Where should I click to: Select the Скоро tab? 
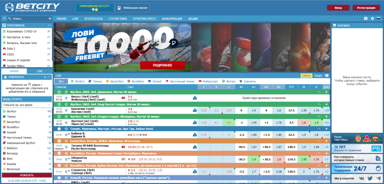(318, 75)
